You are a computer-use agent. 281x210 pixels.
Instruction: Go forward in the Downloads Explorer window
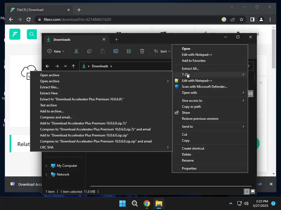tap(57, 66)
